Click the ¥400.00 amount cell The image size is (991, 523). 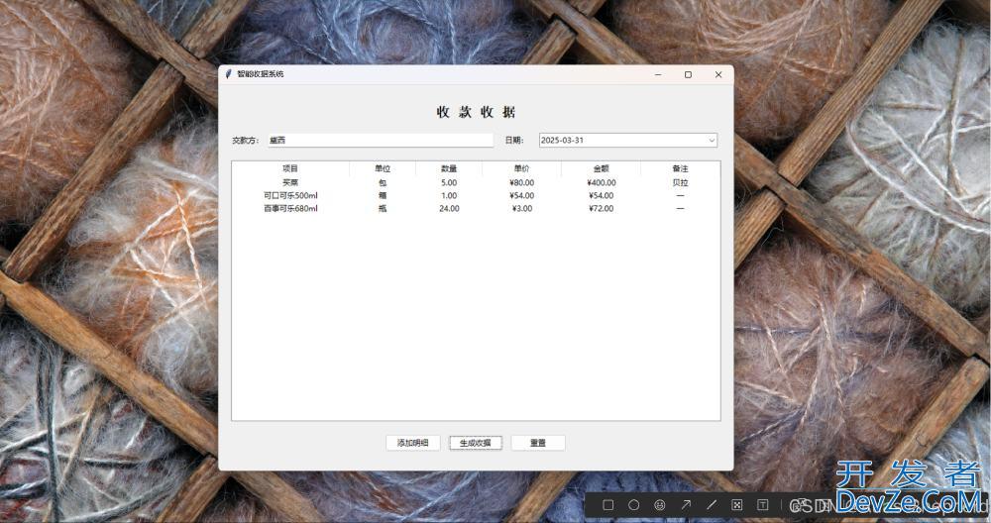(602, 182)
